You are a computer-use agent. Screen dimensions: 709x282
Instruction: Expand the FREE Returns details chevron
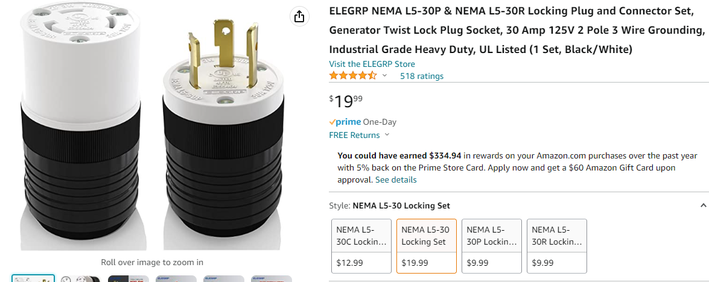point(387,135)
